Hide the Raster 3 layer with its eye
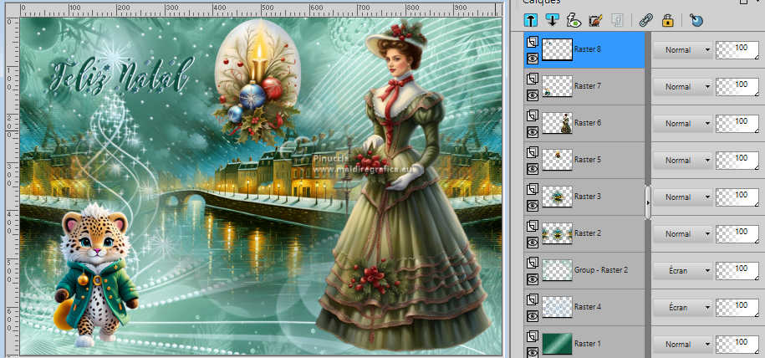Screen dimensions: 765x358 (533, 206)
